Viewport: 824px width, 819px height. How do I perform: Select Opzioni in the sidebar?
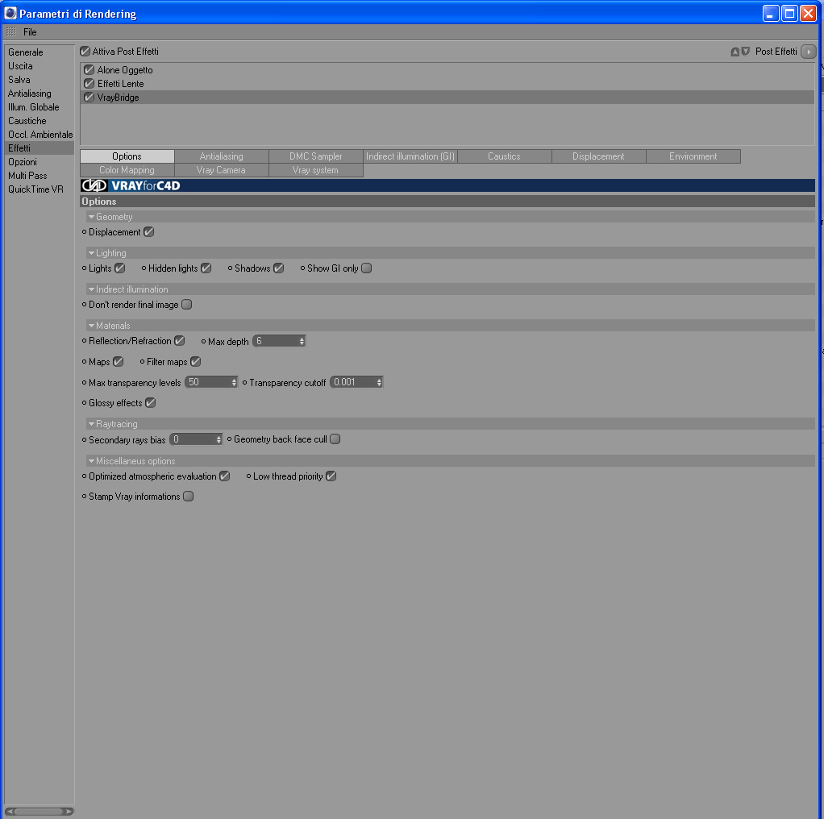[39, 162]
